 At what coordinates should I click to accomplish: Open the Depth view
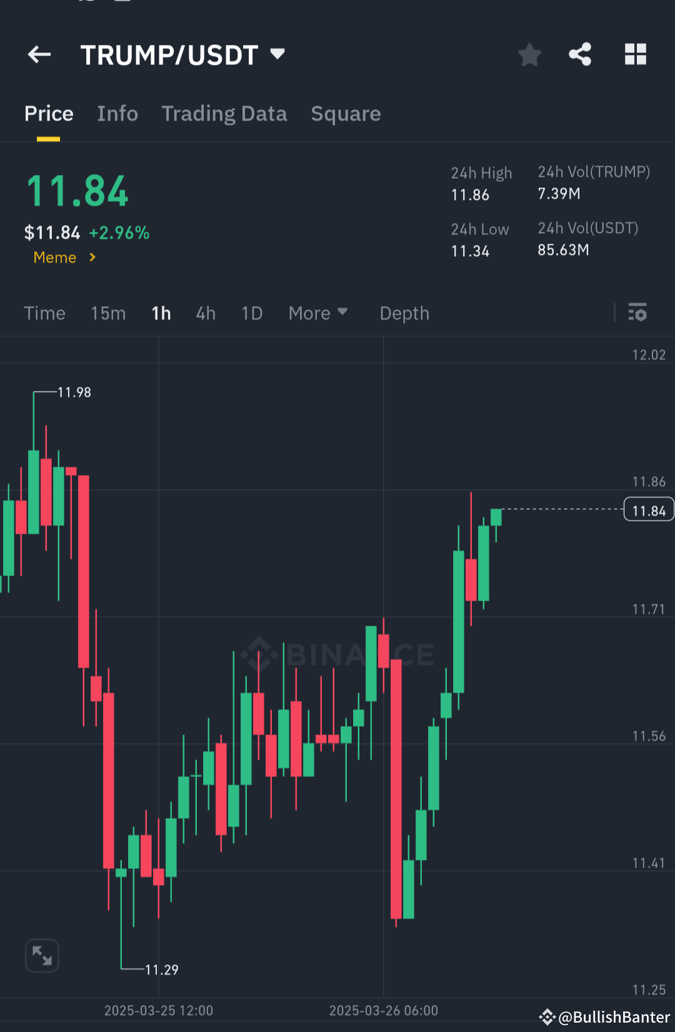(x=404, y=313)
